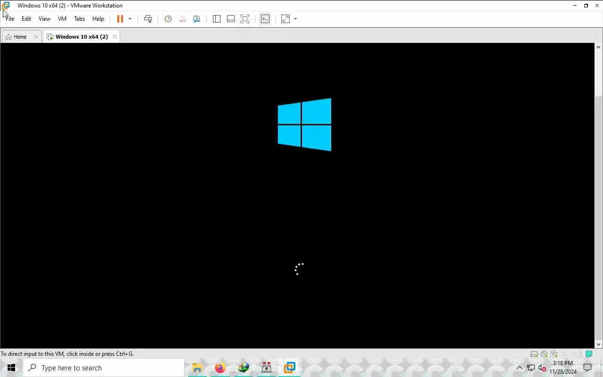
Task: Click the green message log icon
Action: click(x=589, y=354)
